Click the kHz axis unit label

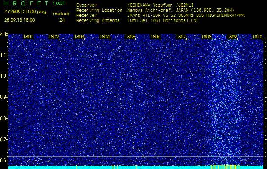pyautogui.click(x=4, y=34)
